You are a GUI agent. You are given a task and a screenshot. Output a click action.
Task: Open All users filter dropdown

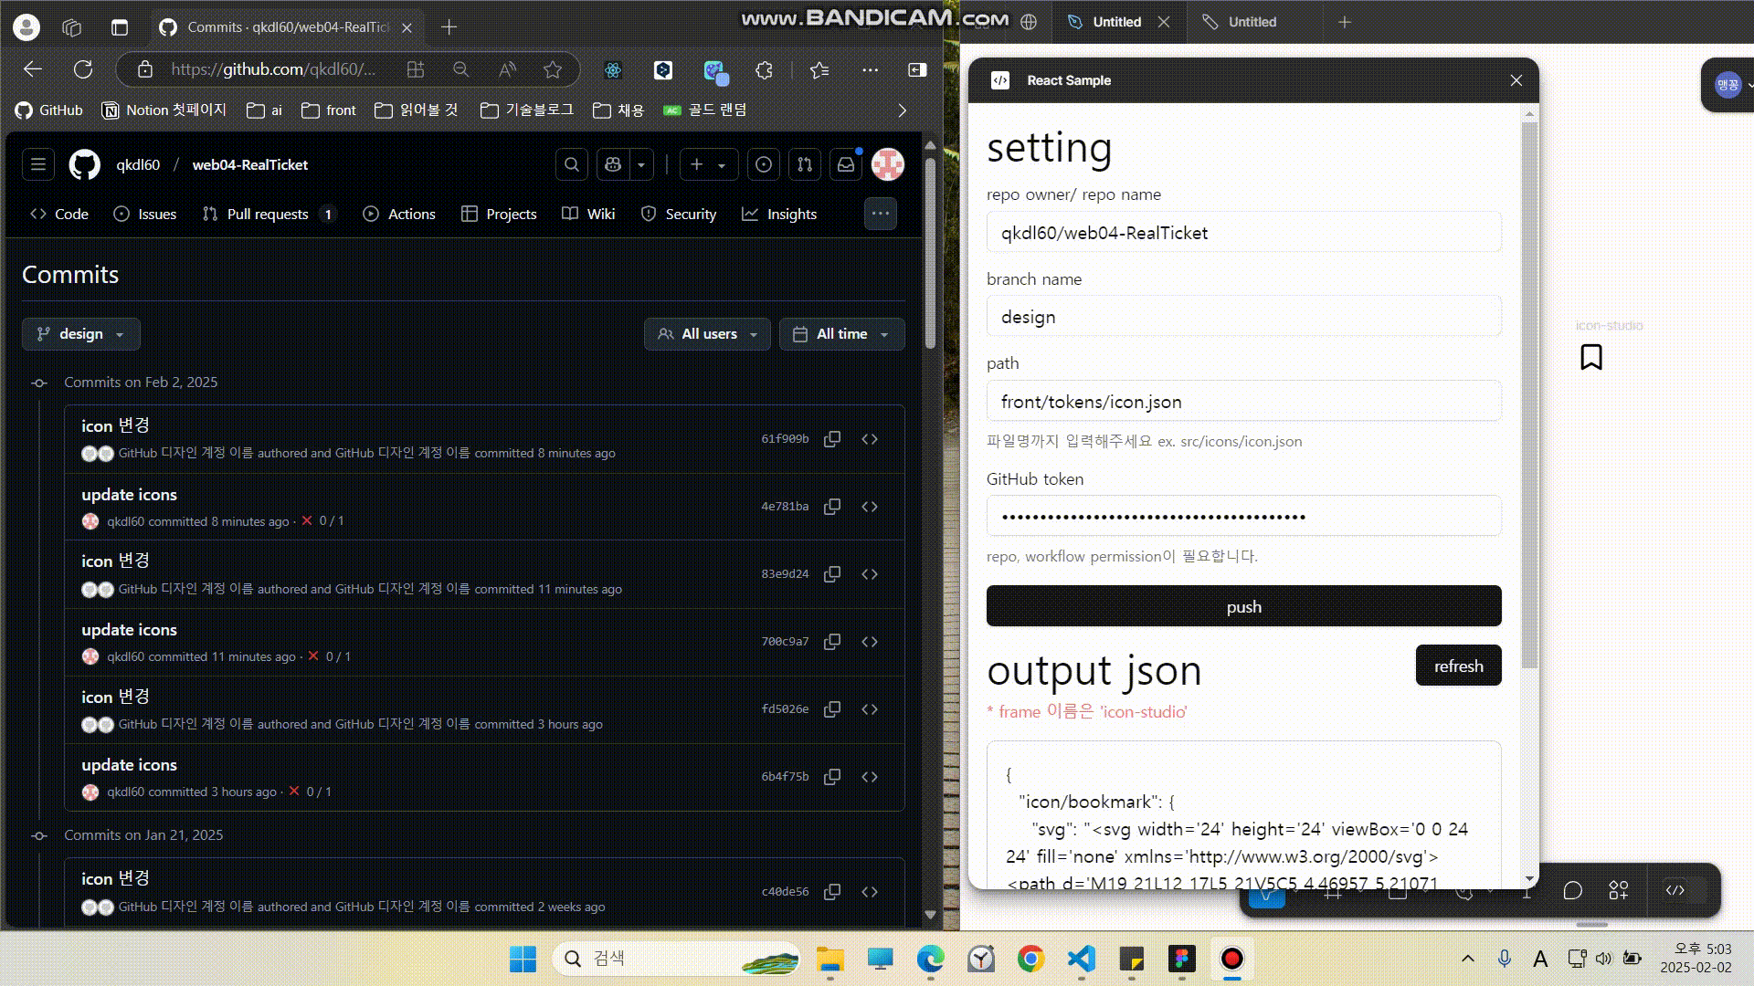(x=707, y=334)
